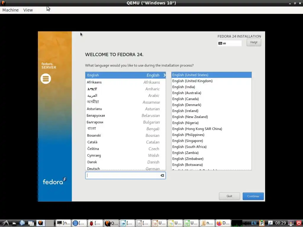
Task: Select Català in the language list
Action: click(x=125, y=142)
